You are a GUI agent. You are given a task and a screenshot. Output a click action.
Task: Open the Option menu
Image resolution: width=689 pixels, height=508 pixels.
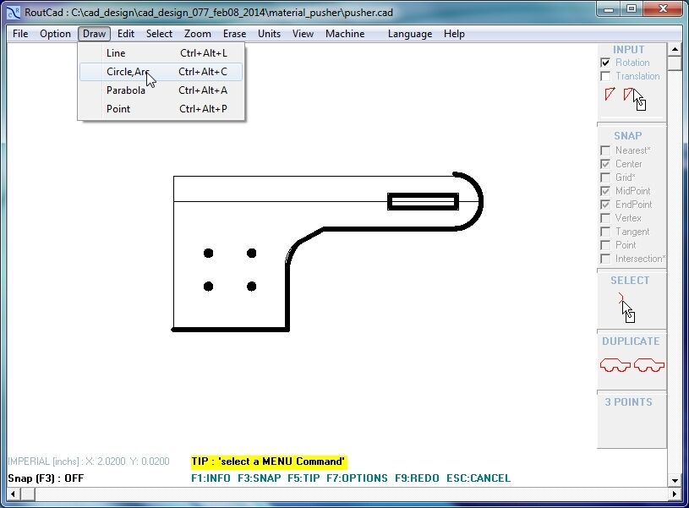click(x=55, y=34)
